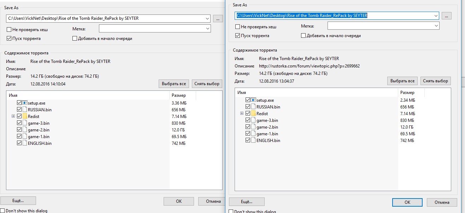Uncheck 'Пуск торрента' in the front dialog
Viewport: 465px width, 213px height.
point(238,36)
